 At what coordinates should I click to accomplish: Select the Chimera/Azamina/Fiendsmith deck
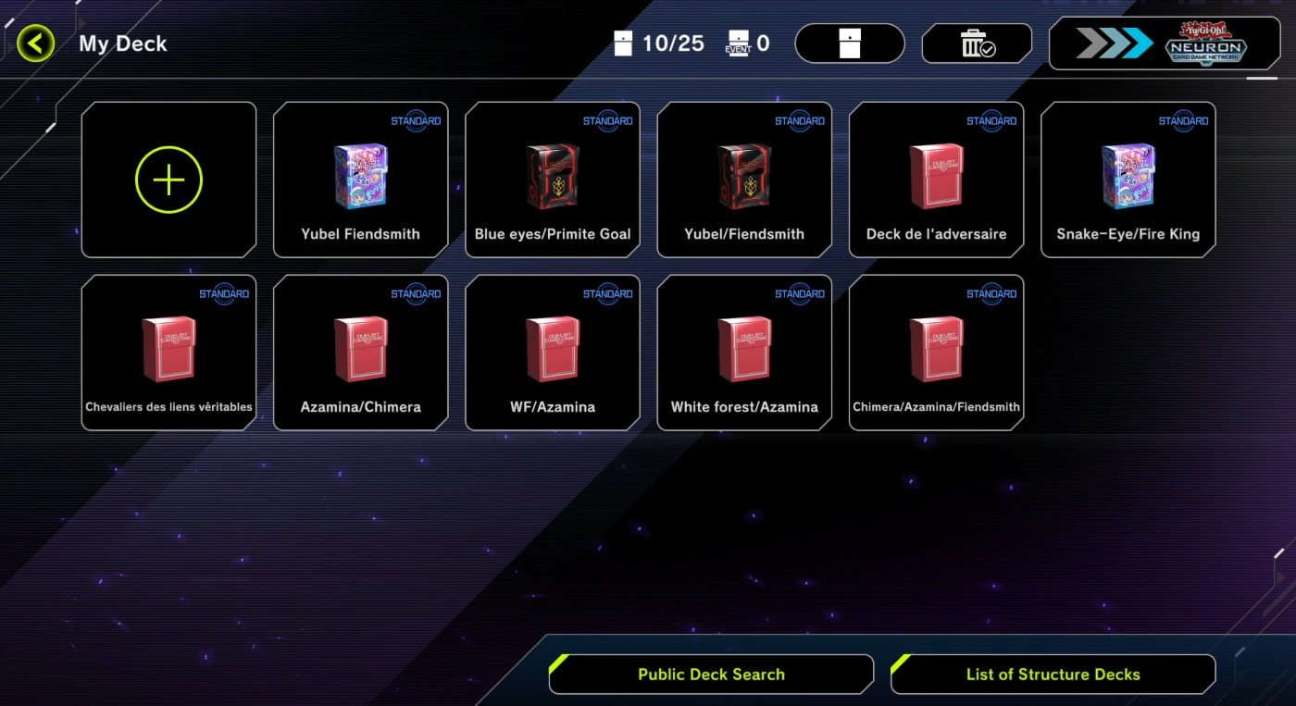click(936, 353)
